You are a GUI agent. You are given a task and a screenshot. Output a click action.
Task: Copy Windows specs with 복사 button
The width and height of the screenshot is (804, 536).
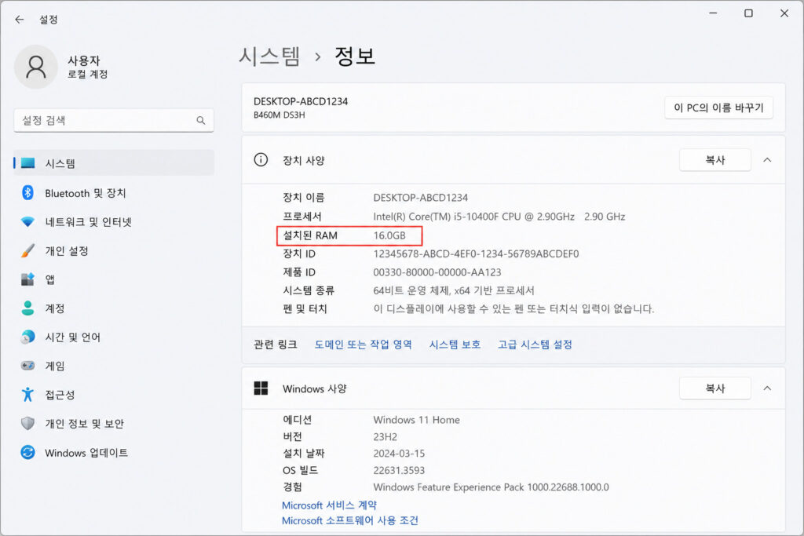(x=714, y=388)
